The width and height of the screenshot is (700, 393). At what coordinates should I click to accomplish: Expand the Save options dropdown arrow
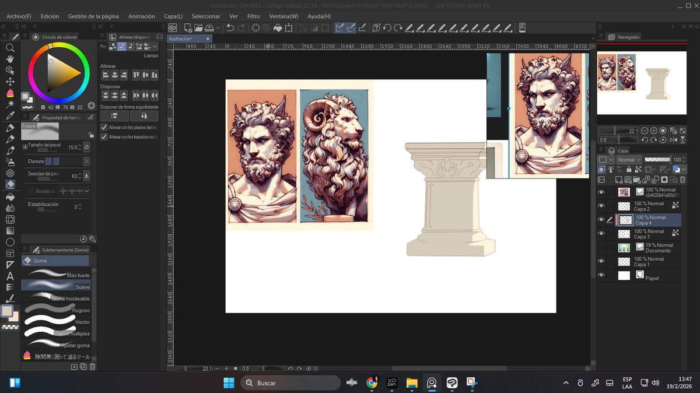tap(218, 27)
